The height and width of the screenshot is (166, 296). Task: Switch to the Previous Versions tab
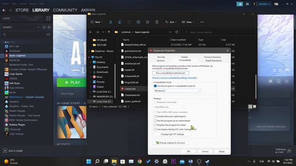(x=212, y=57)
